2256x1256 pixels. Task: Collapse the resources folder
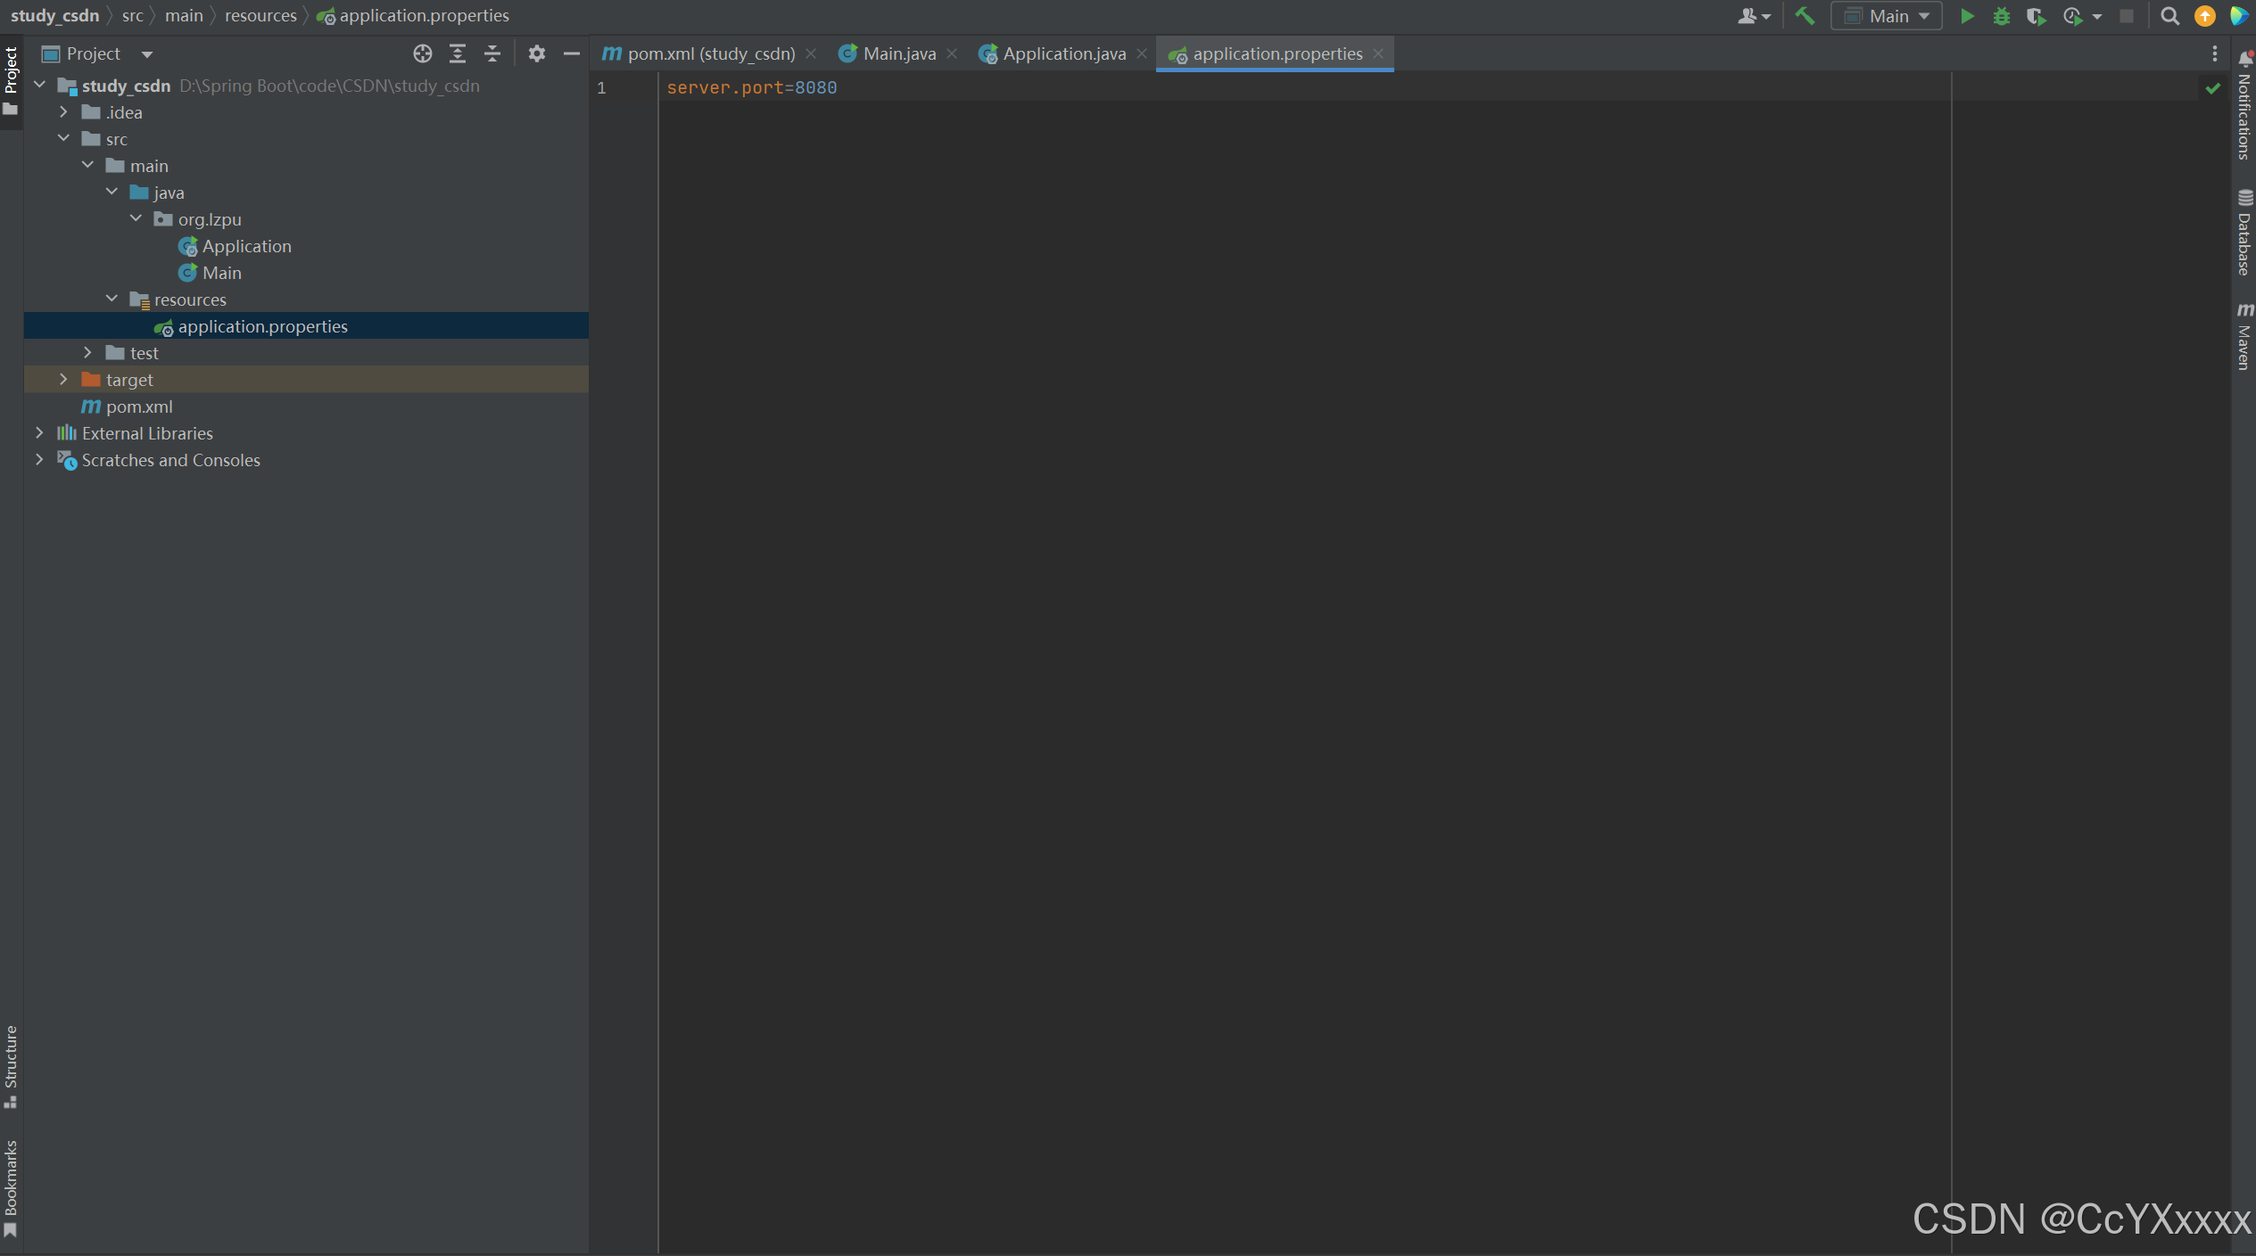(112, 299)
